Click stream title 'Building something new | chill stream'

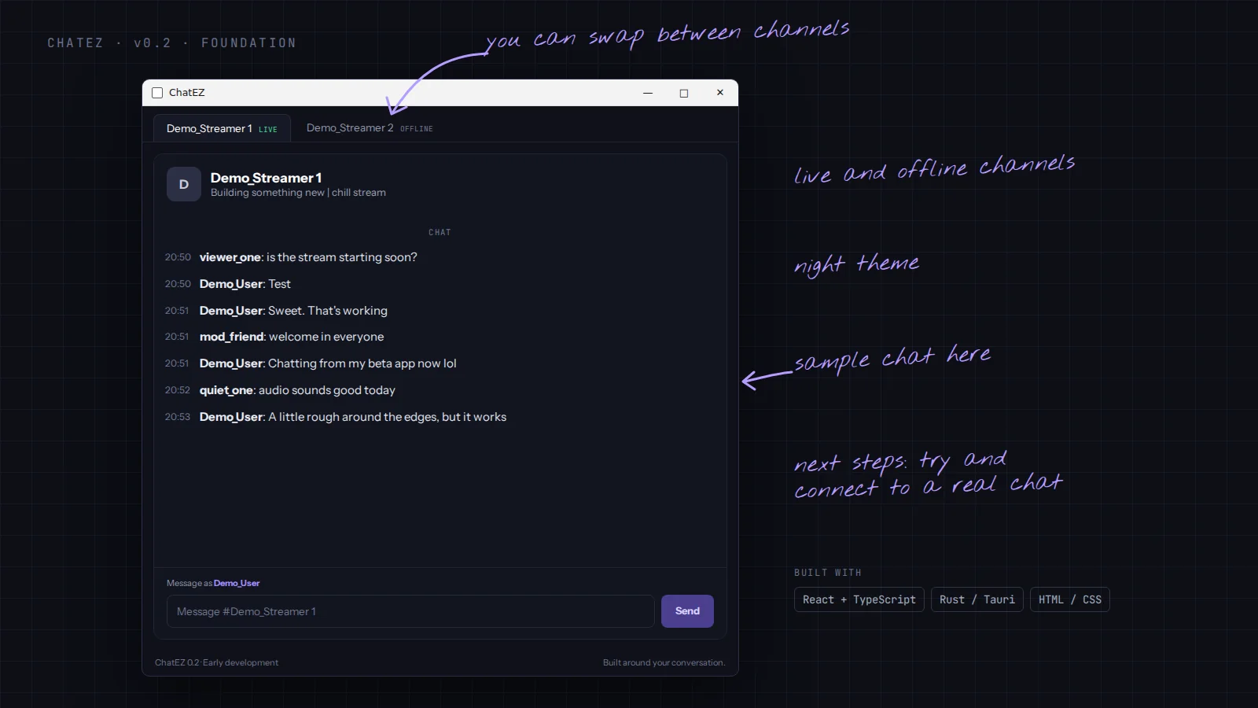point(298,193)
